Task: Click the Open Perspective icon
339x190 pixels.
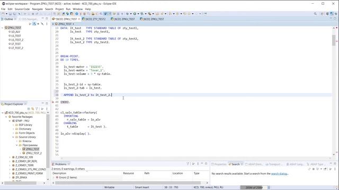Action: tap(322, 14)
